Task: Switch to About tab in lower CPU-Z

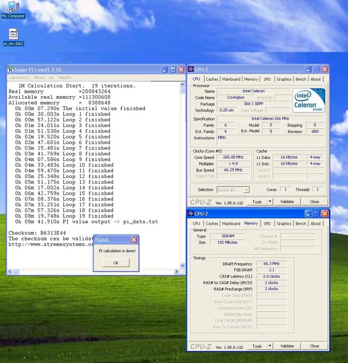Action: click(316, 224)
